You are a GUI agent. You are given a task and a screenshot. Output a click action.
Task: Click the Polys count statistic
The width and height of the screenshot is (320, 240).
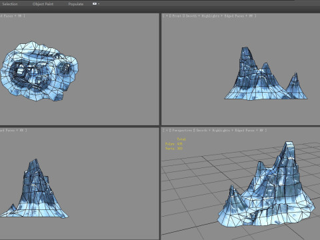pos(174,144)
